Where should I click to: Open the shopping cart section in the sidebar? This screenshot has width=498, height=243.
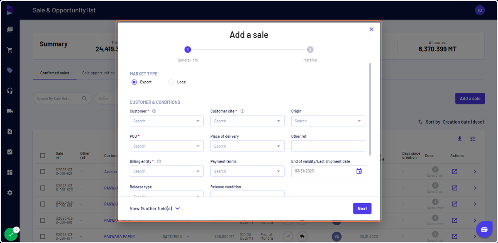(x=10, y=50)
